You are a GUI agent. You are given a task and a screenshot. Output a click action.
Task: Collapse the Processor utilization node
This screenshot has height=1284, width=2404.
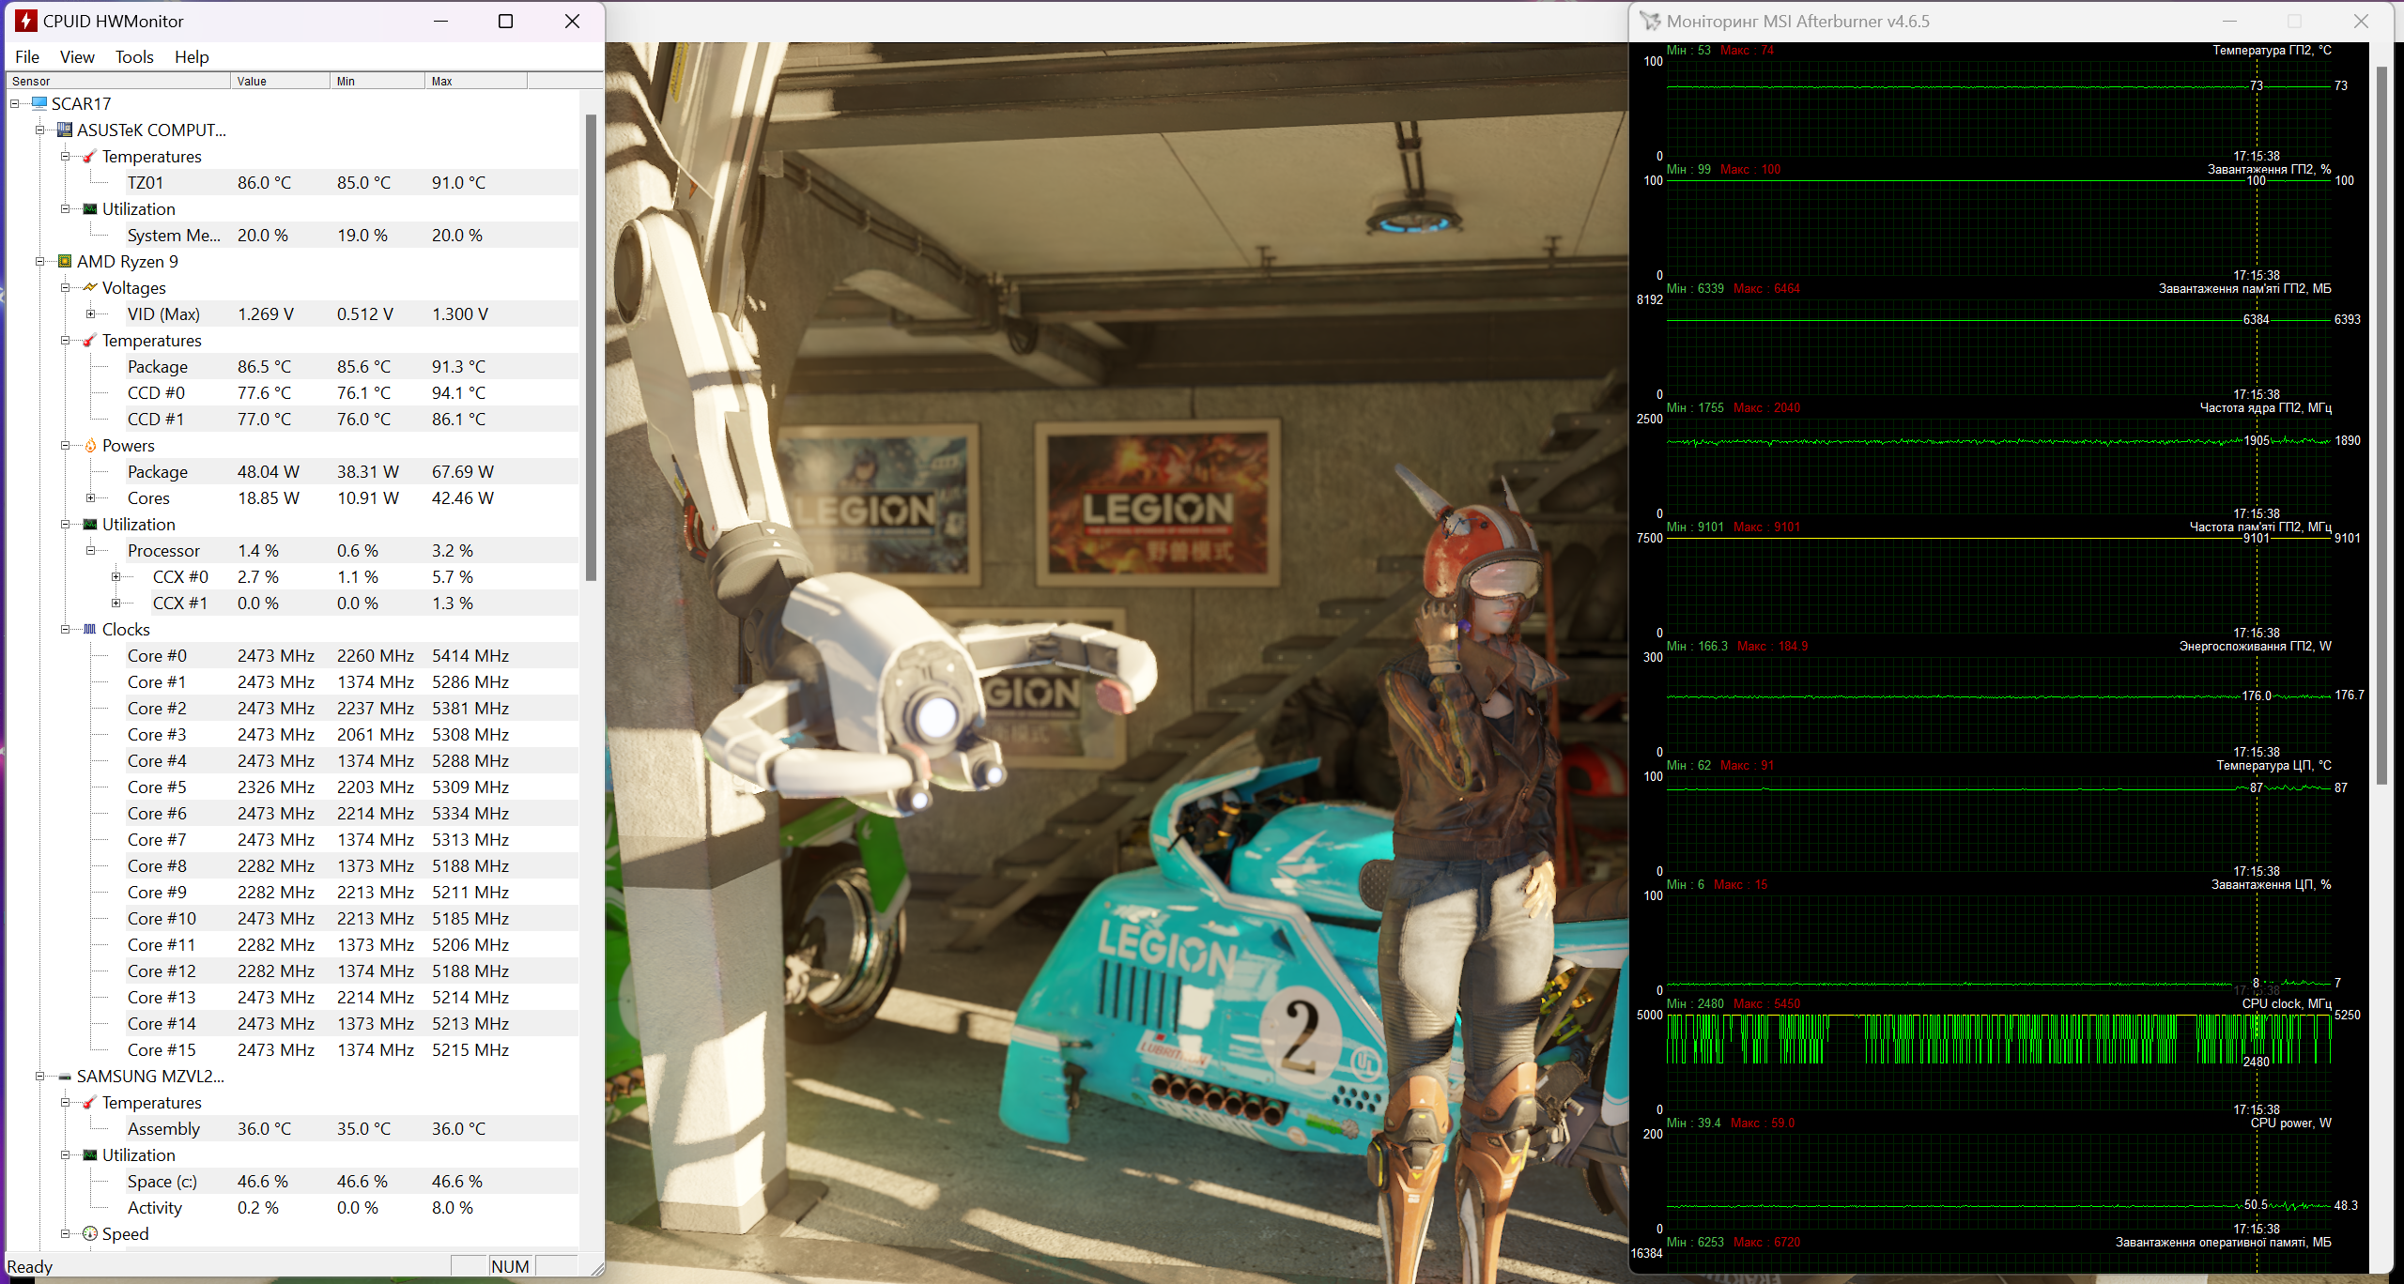pos(90,550)
